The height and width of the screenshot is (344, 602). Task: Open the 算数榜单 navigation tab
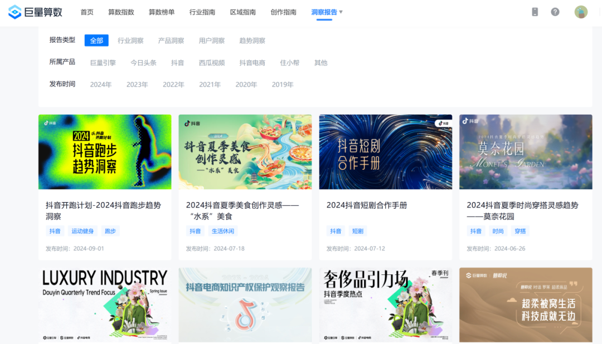pos(162,12)
